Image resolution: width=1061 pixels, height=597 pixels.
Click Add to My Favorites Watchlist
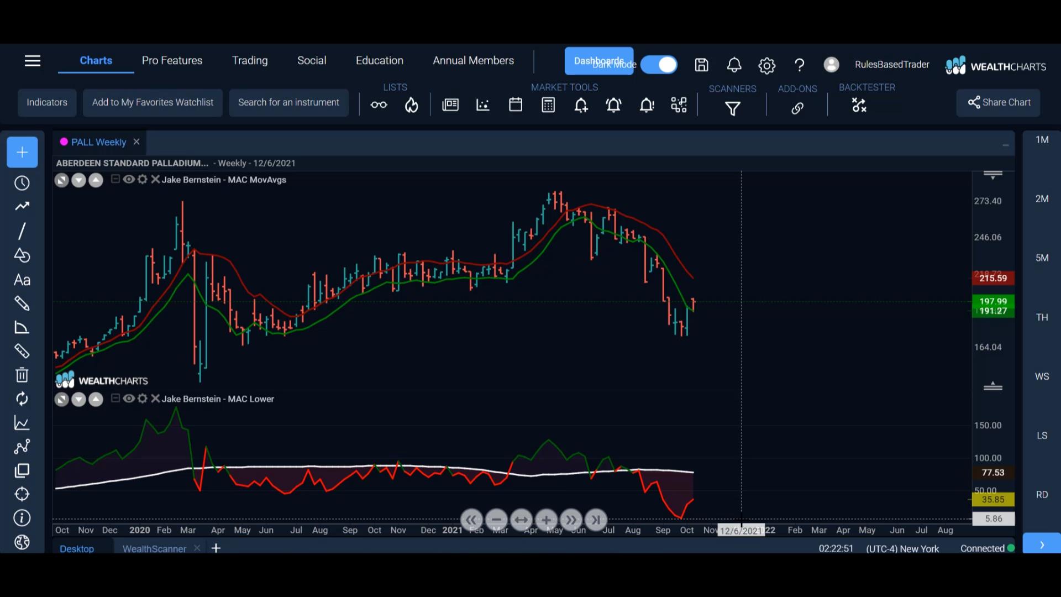point(153,102)
